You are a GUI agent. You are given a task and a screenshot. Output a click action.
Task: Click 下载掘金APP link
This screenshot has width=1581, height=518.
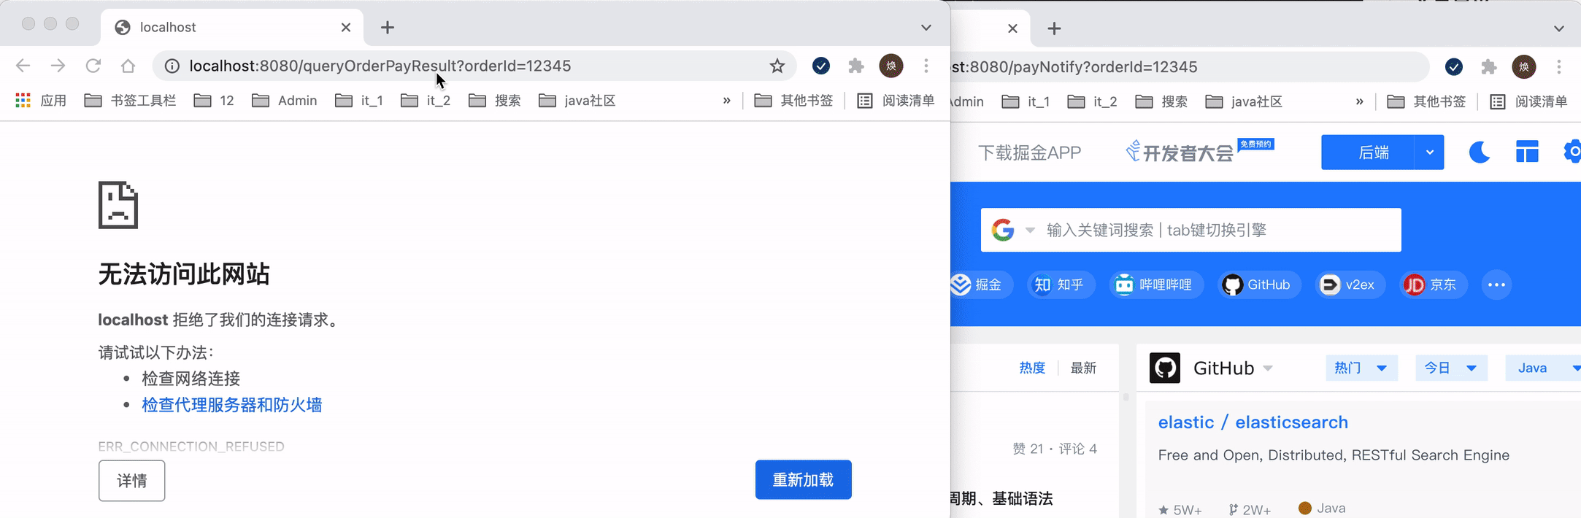(x=1029, y=152)
